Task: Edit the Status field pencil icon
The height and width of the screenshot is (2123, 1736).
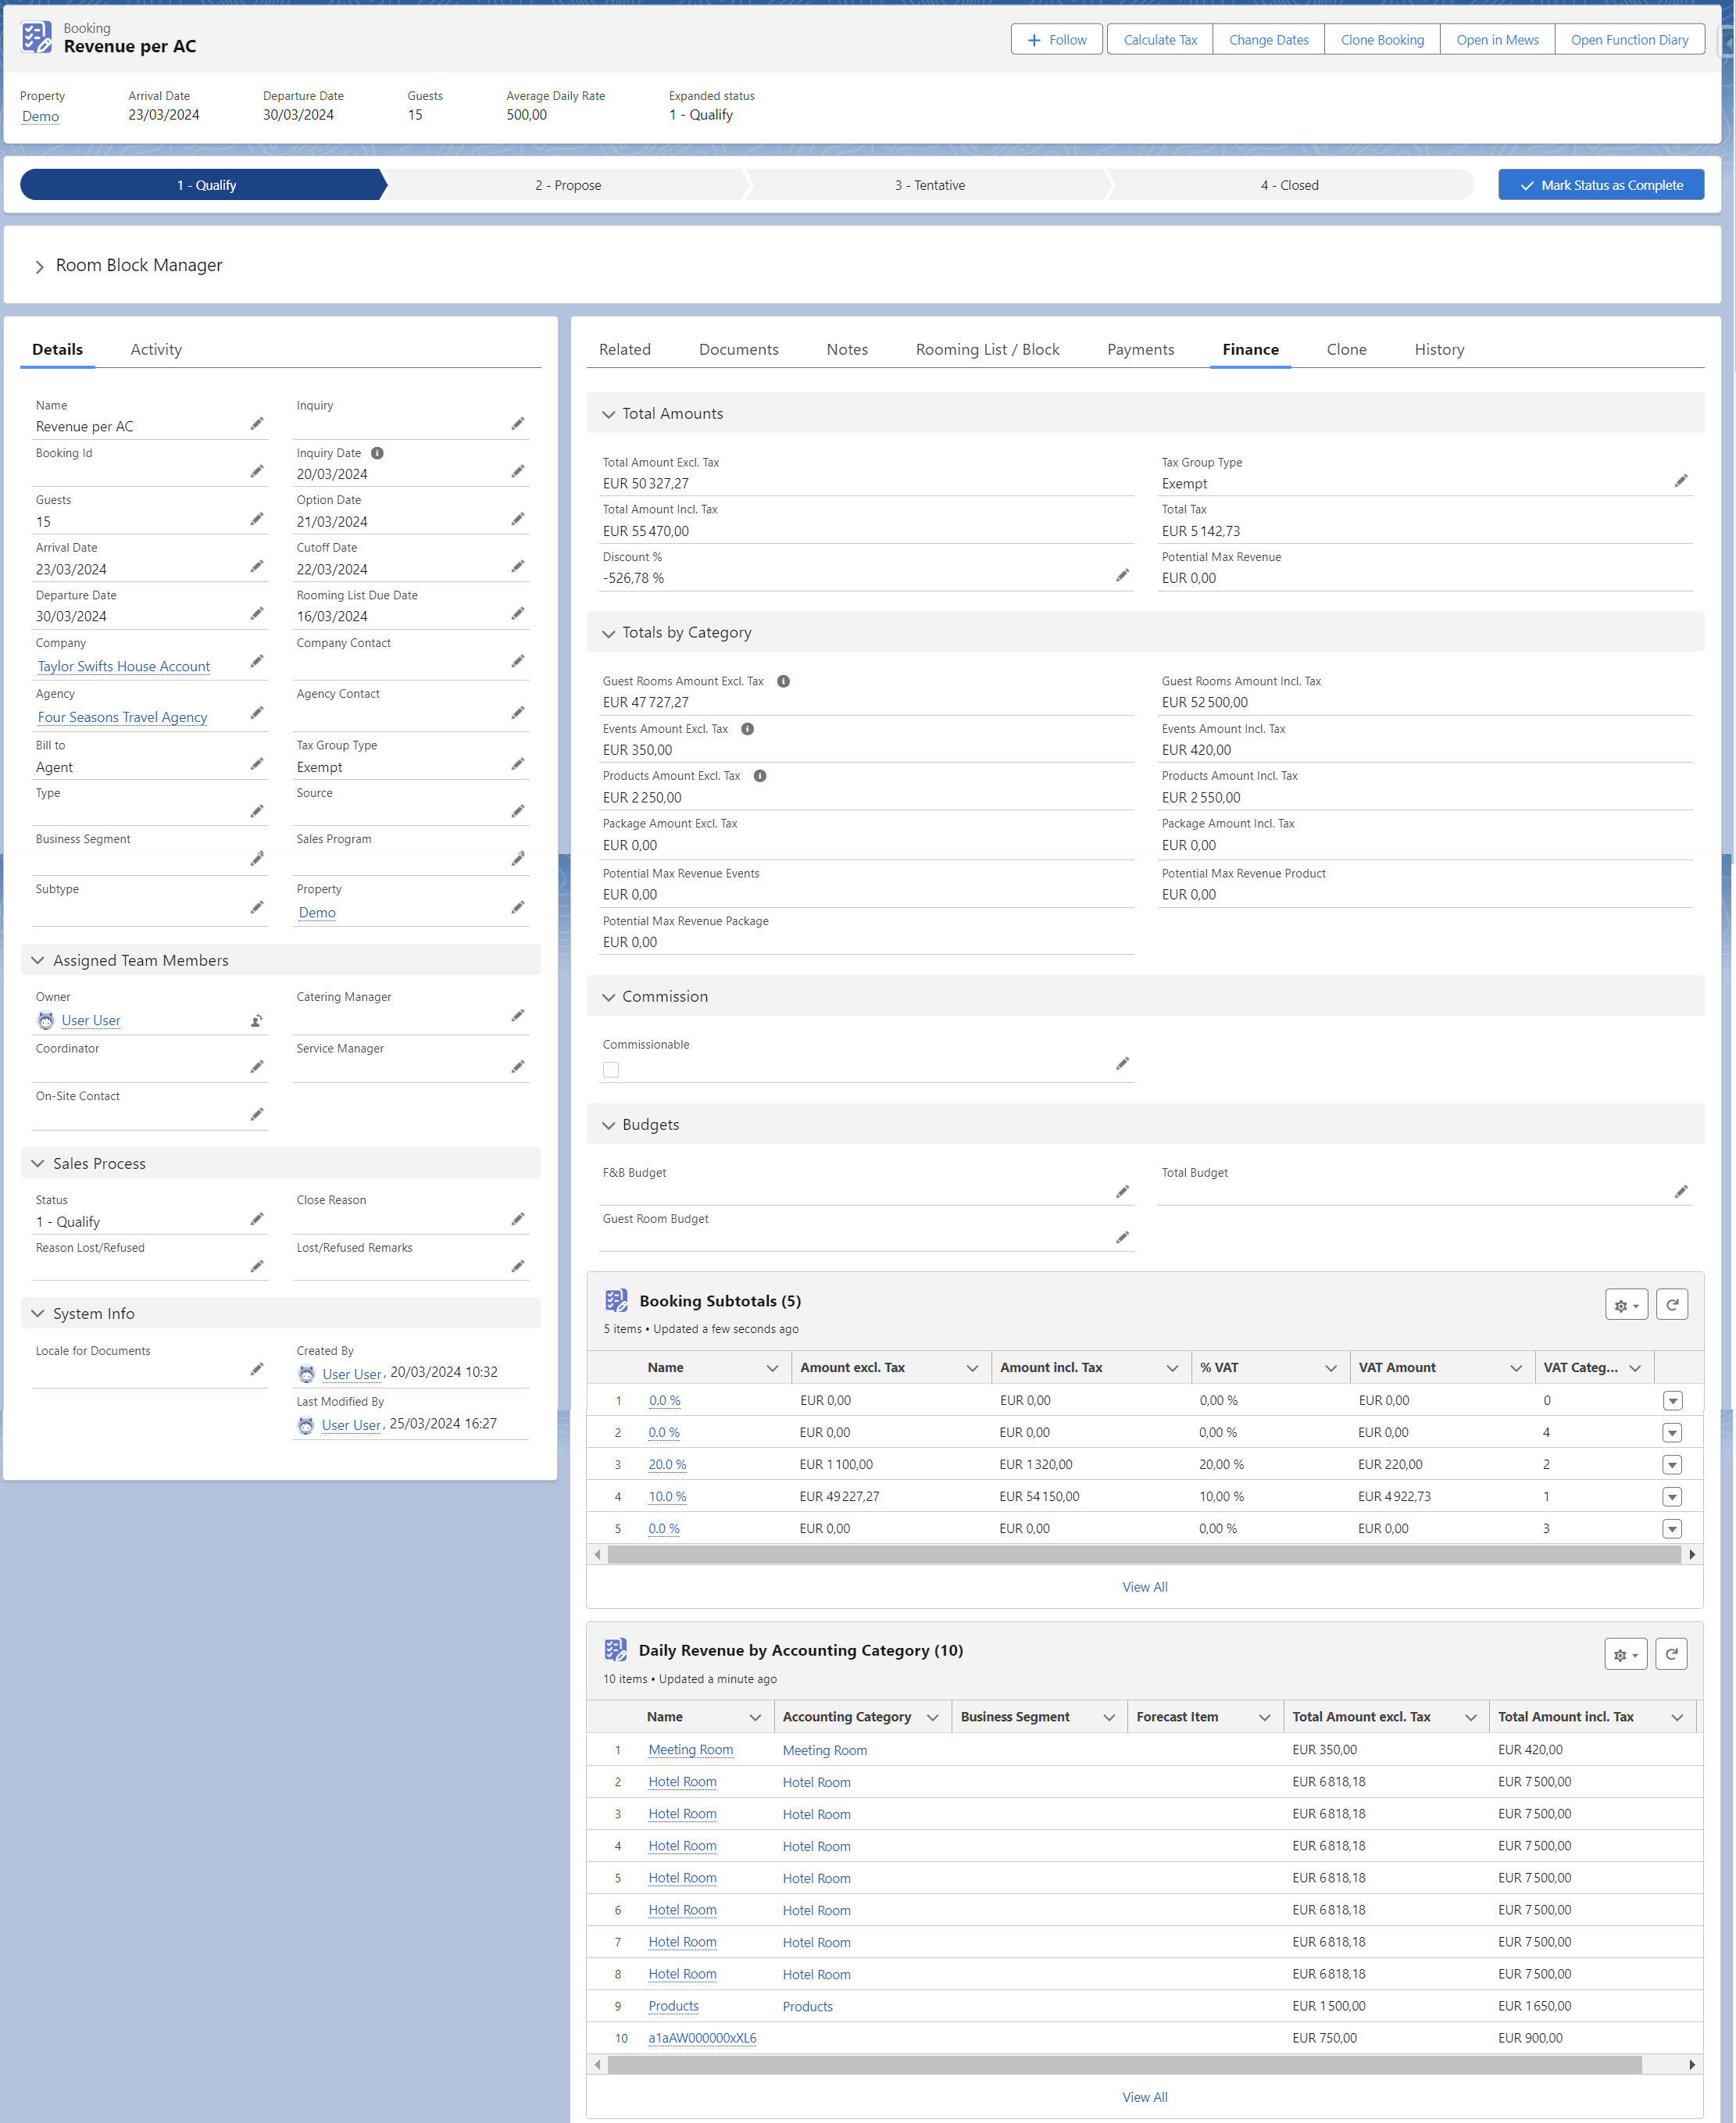Action: point(257,1219)
